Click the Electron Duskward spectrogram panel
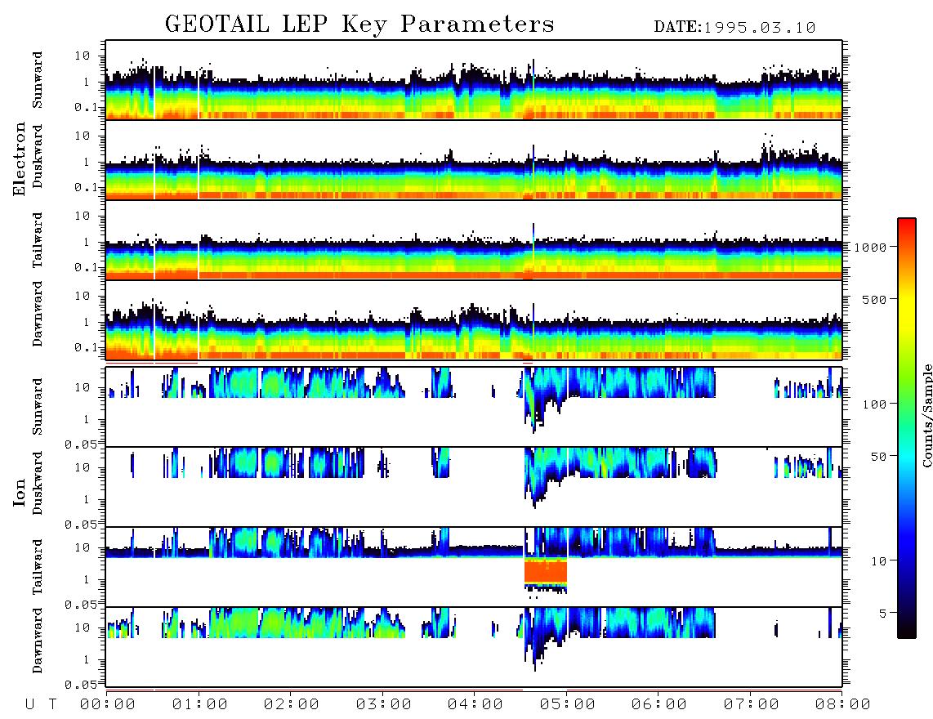The height and width of the screenshot is (719, 933). pos(474,159)
